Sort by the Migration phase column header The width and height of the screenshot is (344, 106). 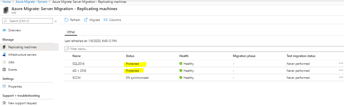pos(244,56)
